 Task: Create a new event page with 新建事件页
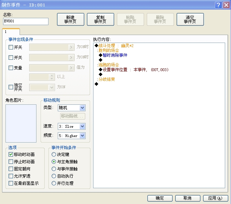(70, 20)
